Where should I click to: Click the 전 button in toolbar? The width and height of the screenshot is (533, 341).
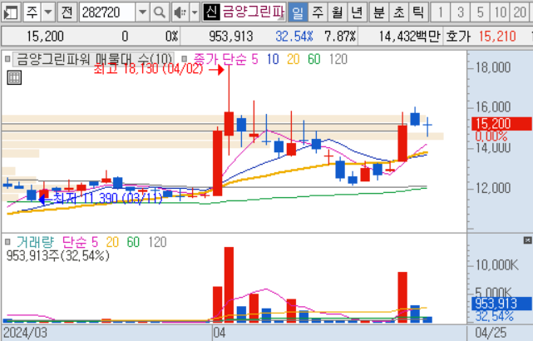67,12
